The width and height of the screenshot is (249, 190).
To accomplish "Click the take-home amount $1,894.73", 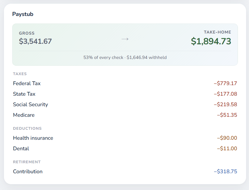I will [211, 41].
